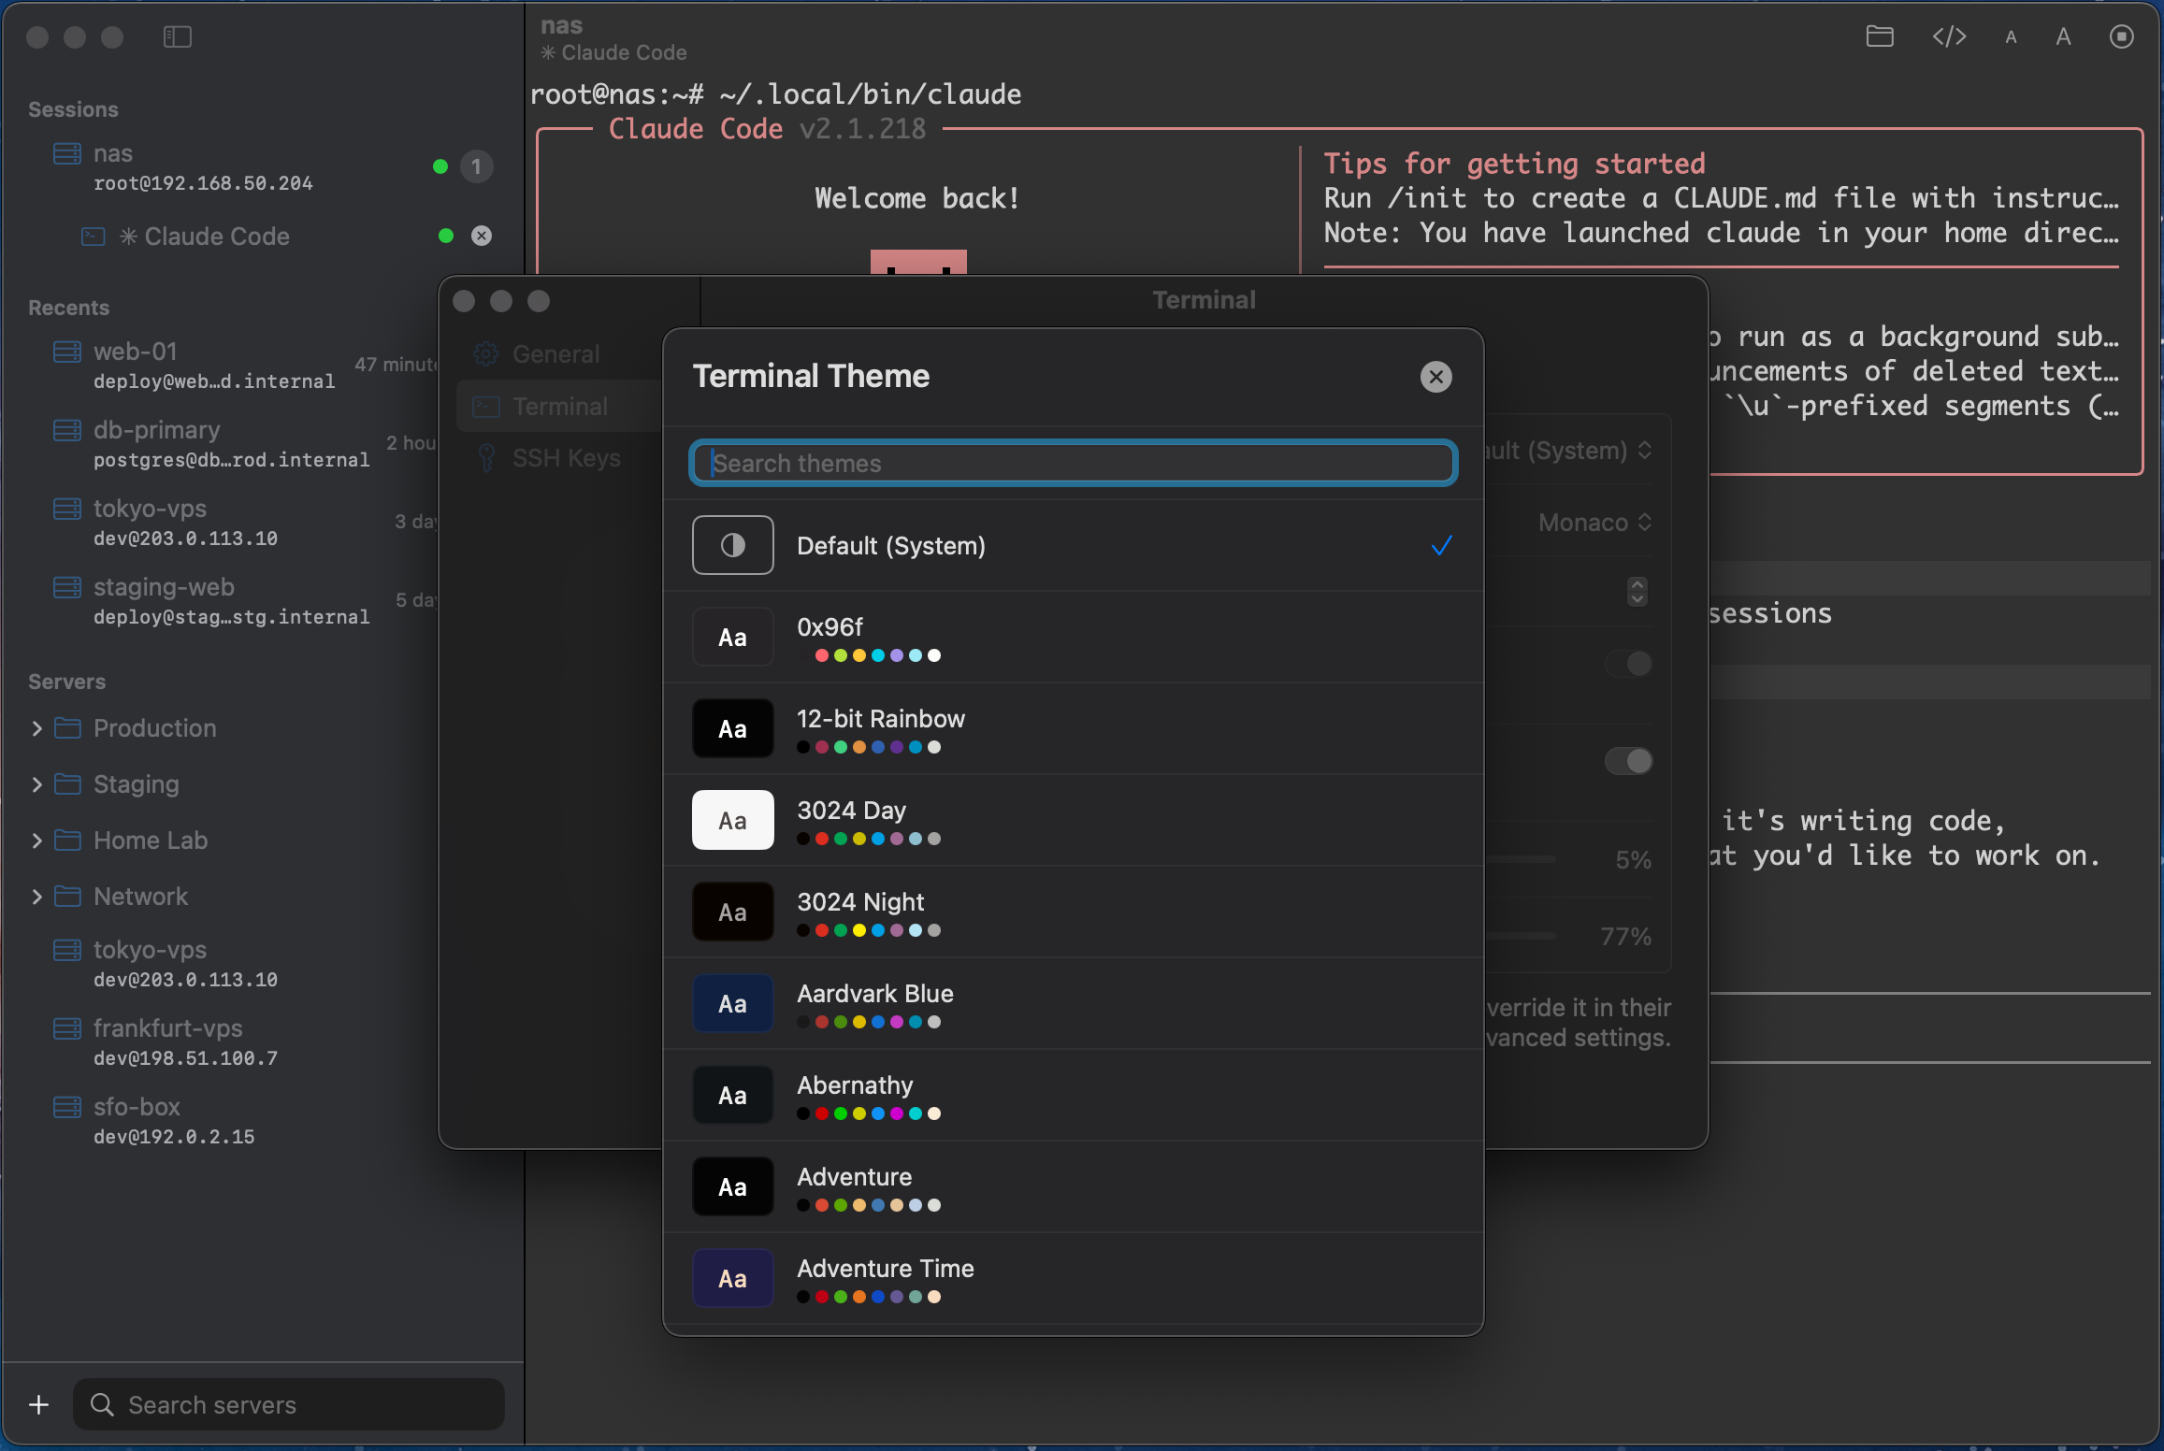Open the file browser folder icon
Screen dimensions: 2164x1451
click(x=1880, y=36)
